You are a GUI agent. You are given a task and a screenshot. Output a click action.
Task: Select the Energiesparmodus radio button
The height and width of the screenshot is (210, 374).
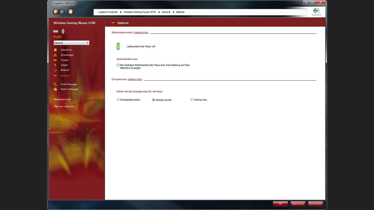point(118,100)
